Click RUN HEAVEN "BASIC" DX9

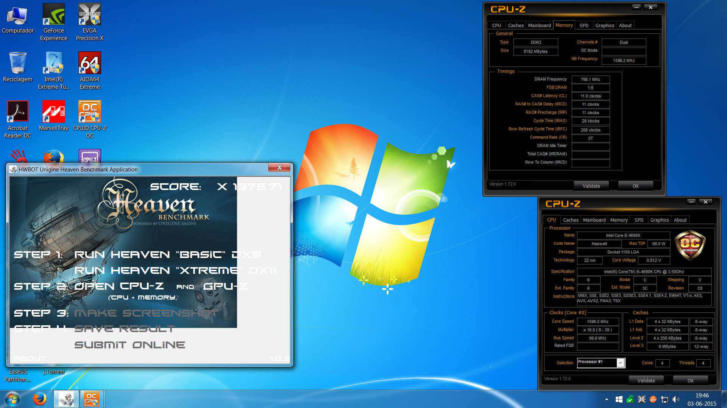[x=167, y=255]
